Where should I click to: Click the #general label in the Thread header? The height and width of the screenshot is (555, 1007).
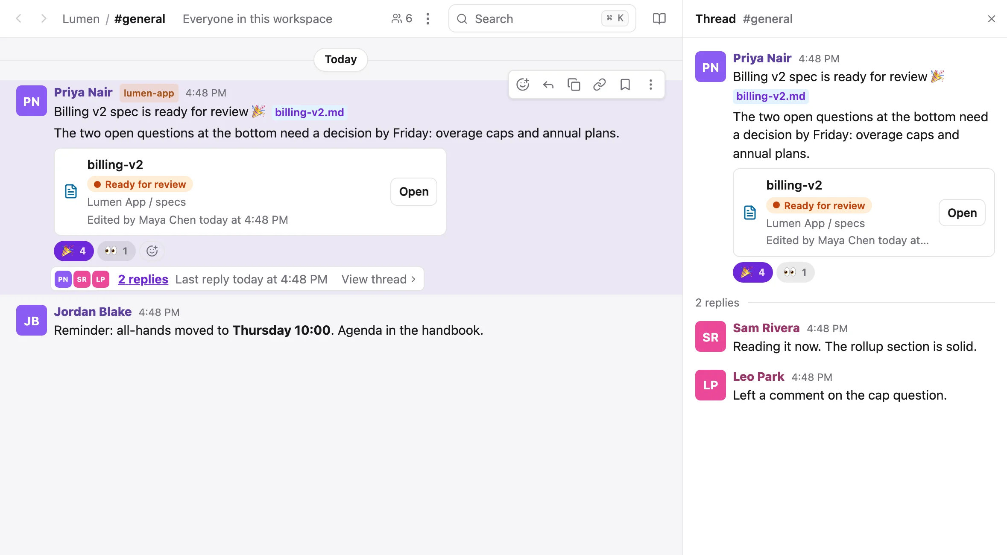767,19
